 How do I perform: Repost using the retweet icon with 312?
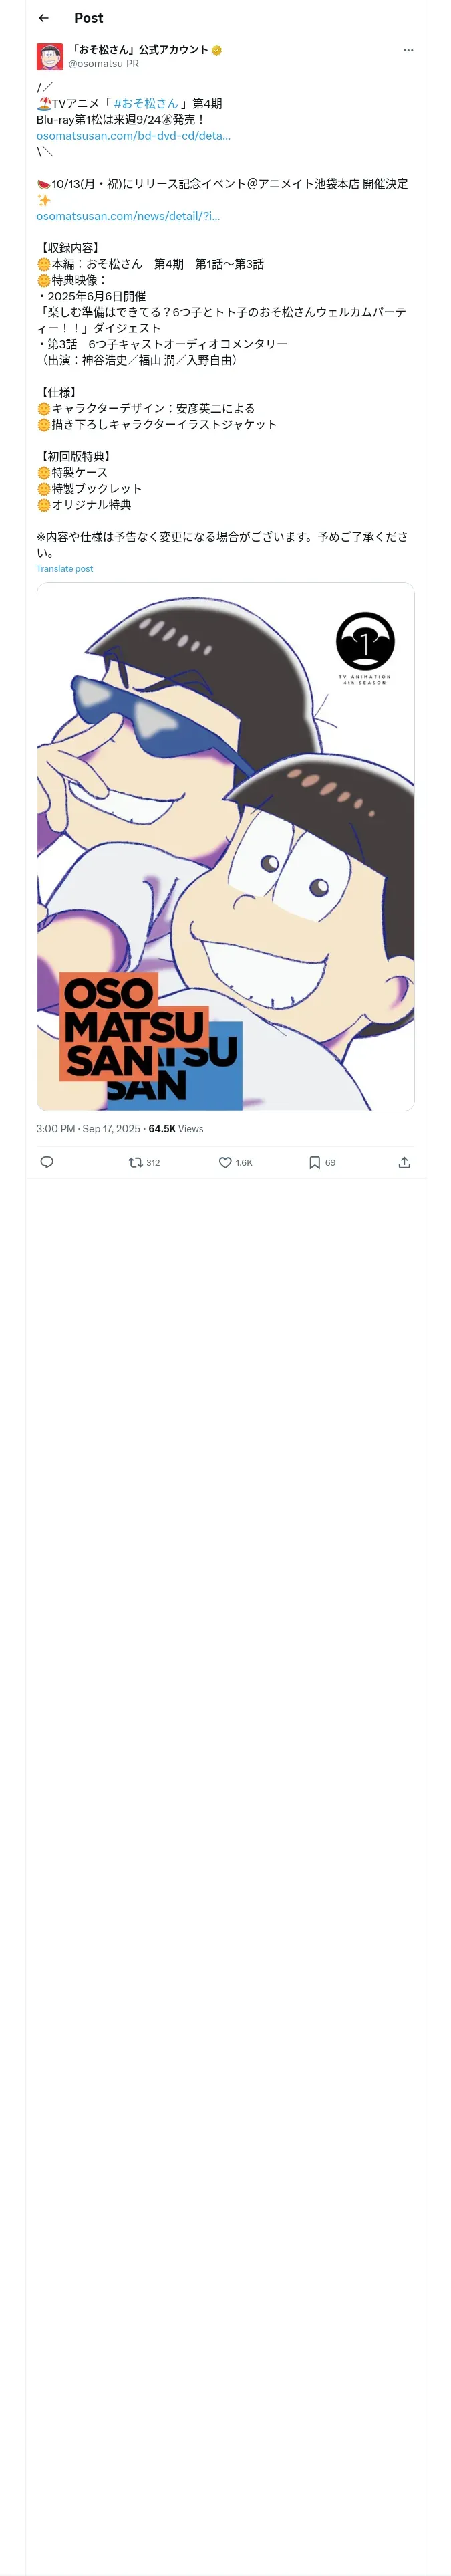tap(144, 1162)
